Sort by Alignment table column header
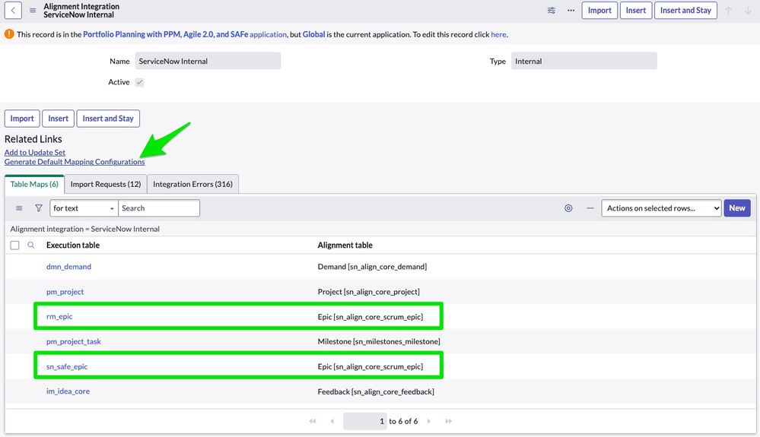 pos(345,245)
